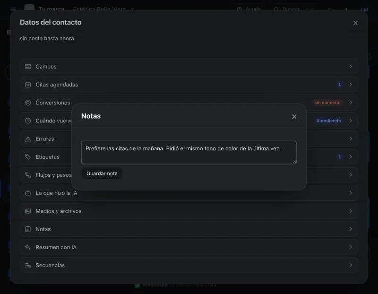Click the clock icon beside Cuándo vuelve
Viewport: 378px width, 294px height.
click(x=28, y=121)
